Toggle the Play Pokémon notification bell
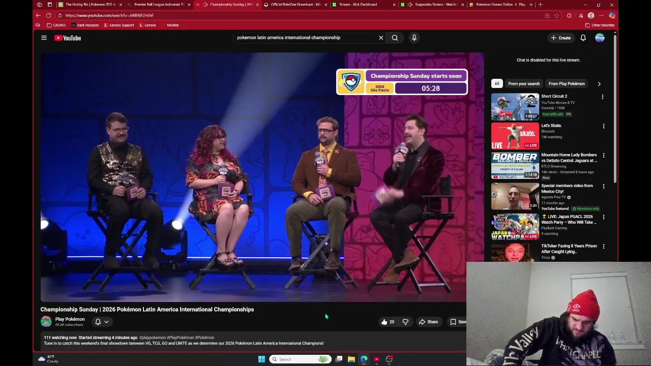651x366 pixels. (98, 322)
